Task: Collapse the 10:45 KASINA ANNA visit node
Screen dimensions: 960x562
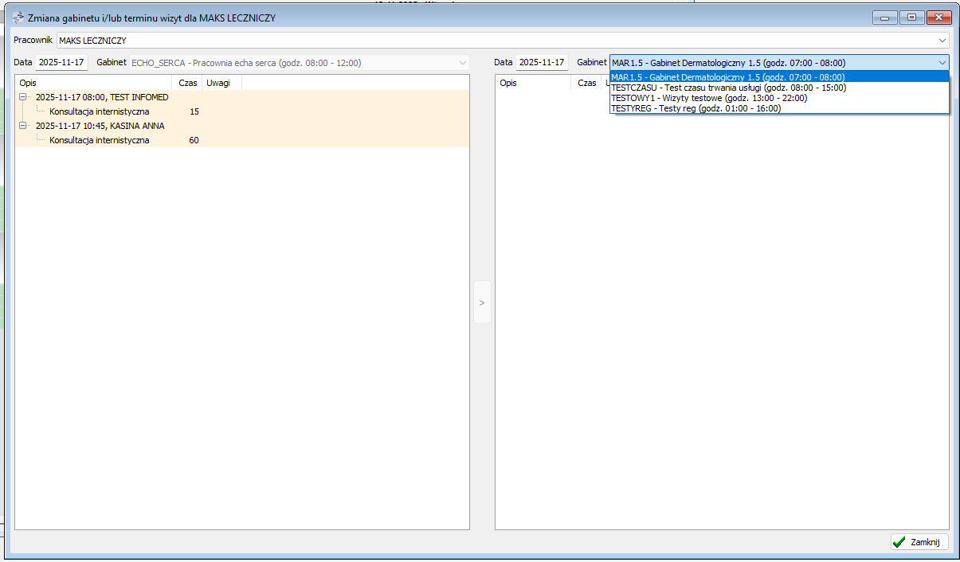Action: pos(24,126)
